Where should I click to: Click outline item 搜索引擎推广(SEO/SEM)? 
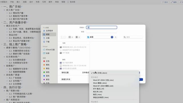[x=18, y=48]
